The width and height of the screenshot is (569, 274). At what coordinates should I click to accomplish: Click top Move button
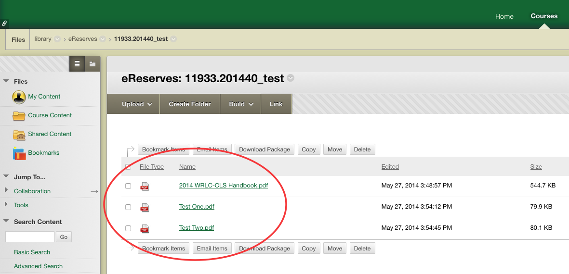click(x=335, y=149)
